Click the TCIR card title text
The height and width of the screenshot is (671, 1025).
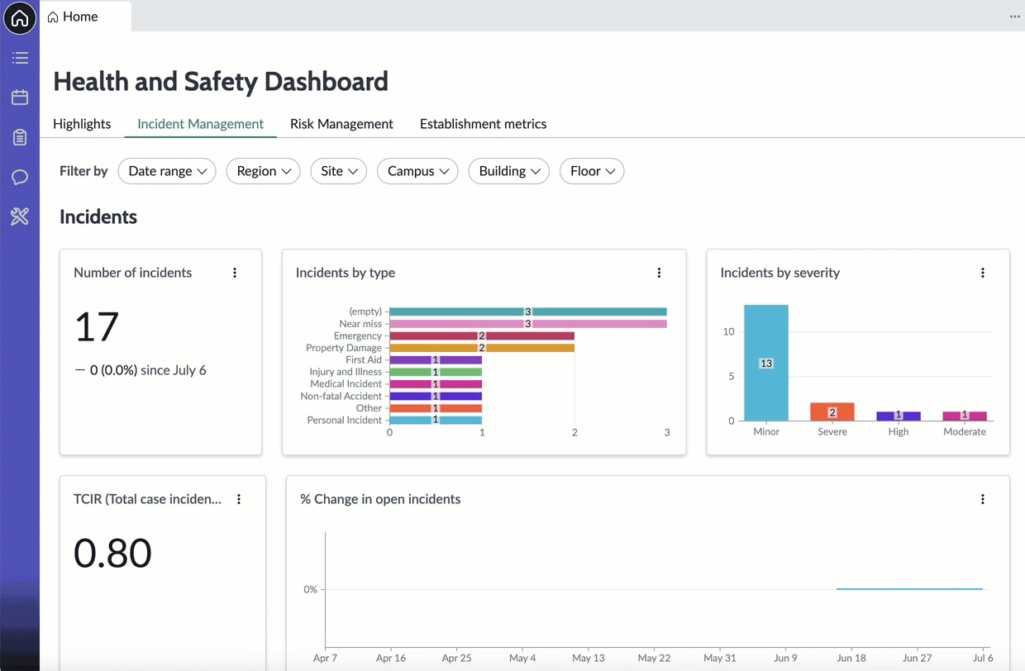pos(147,499)
